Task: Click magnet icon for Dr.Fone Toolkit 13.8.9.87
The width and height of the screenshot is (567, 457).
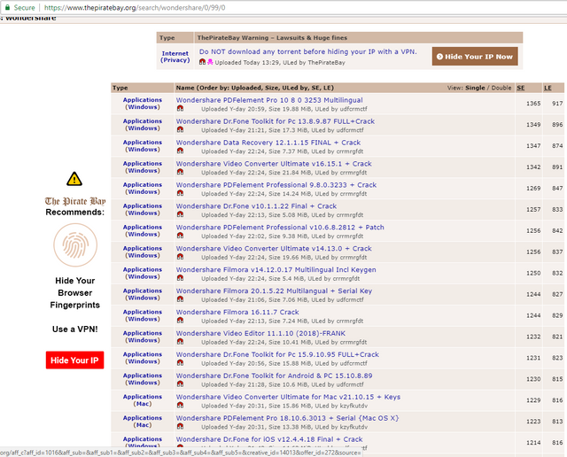Action: click(x=180, y=129)
